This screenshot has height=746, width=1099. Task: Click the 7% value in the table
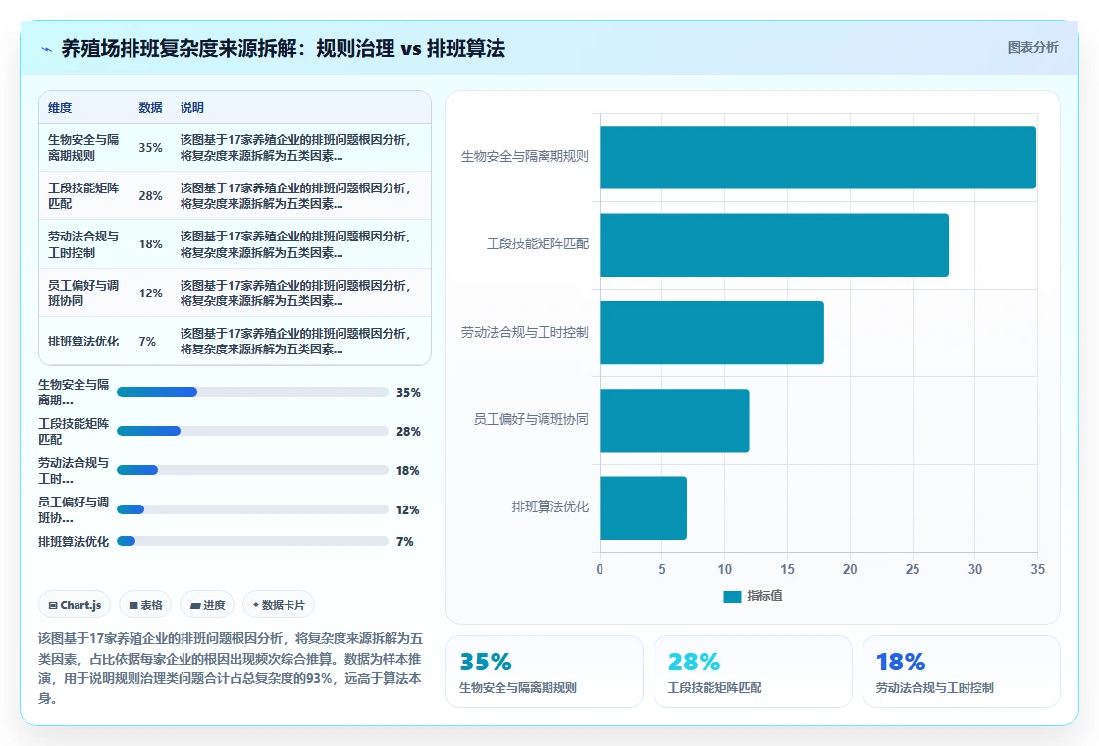tap(147, 342)
